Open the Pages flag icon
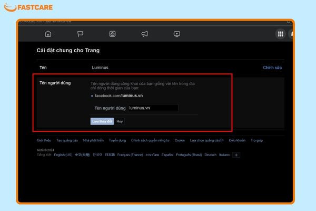 [80, 34]
